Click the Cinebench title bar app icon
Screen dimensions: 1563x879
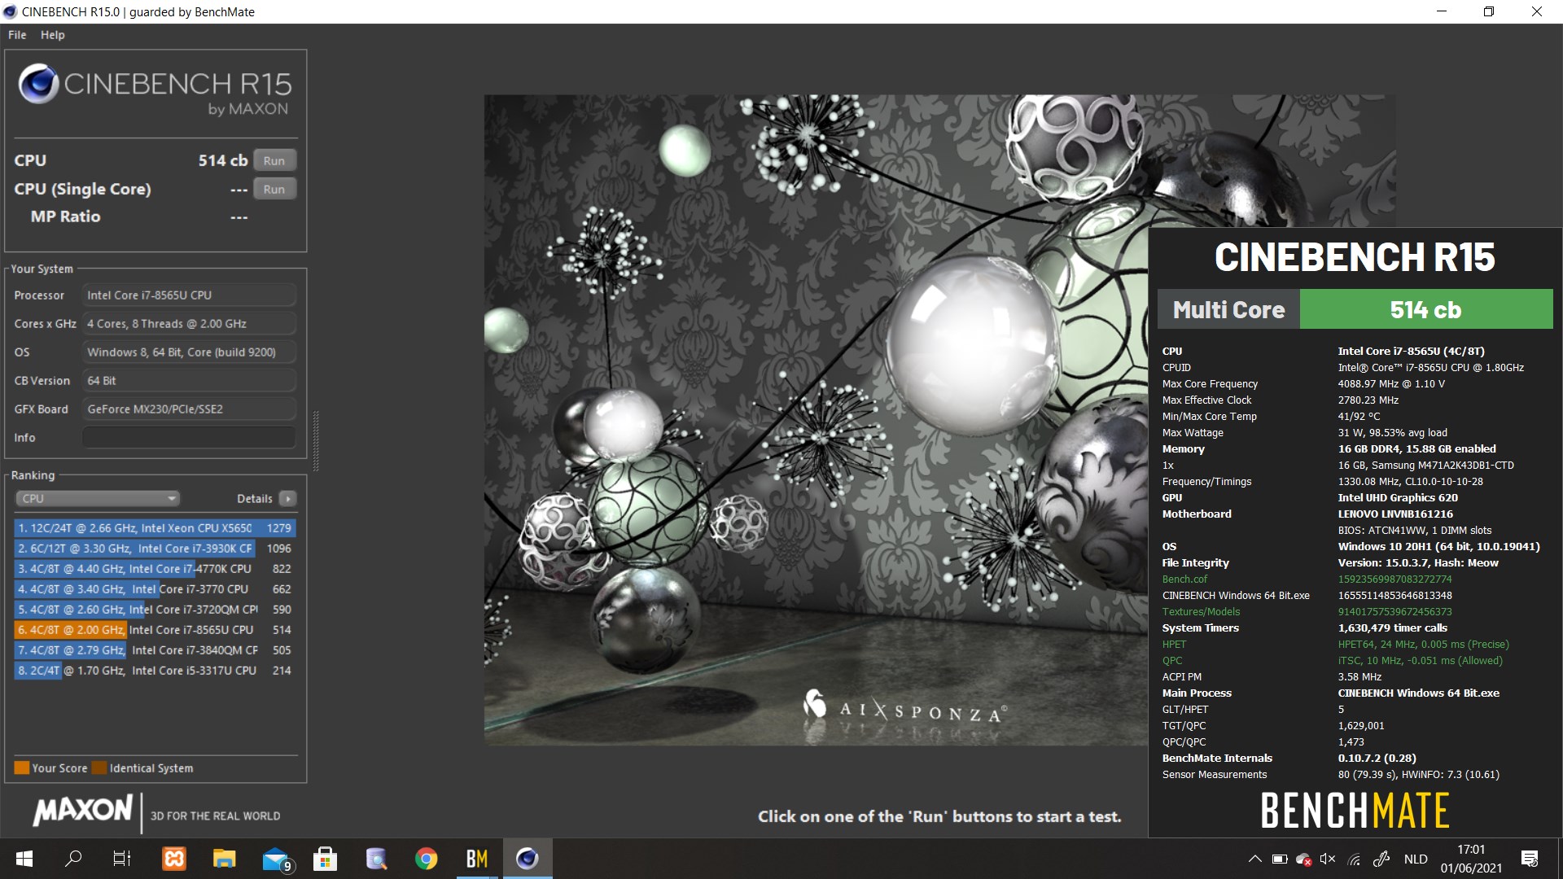[x=11, y=11]
